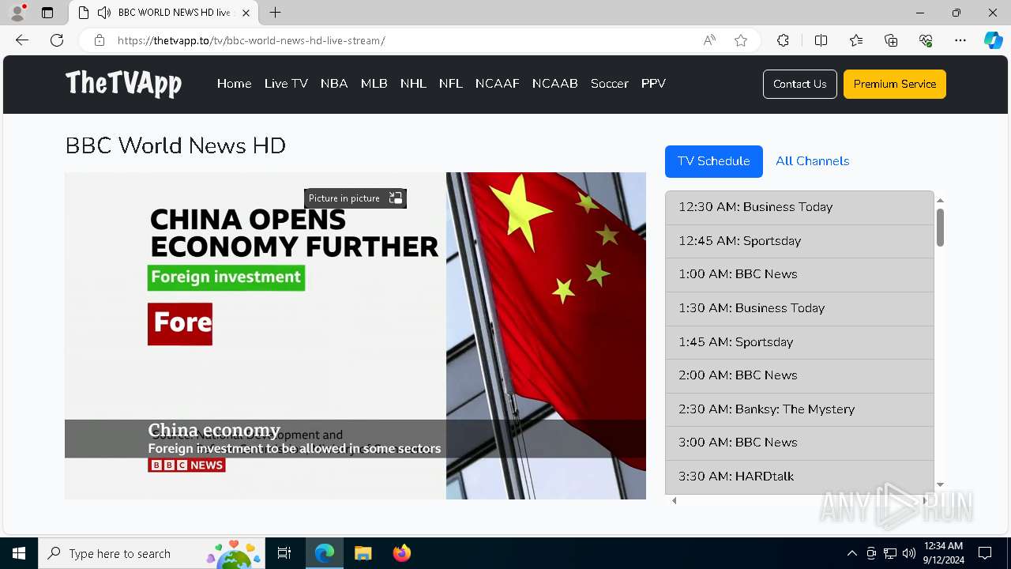Image resolution: width=1011 pixels, height=569 pixels.
Task: Switch to All Channels tab
Action: tap(813, 161)
